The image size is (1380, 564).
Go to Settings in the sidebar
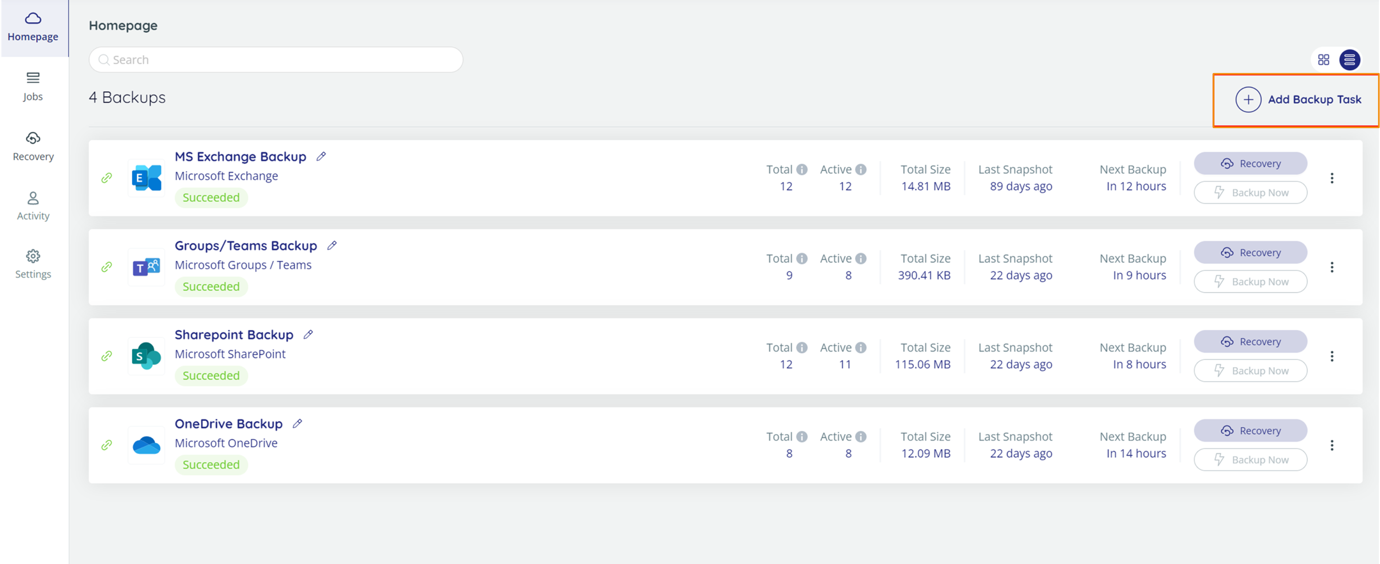(33, 264)
